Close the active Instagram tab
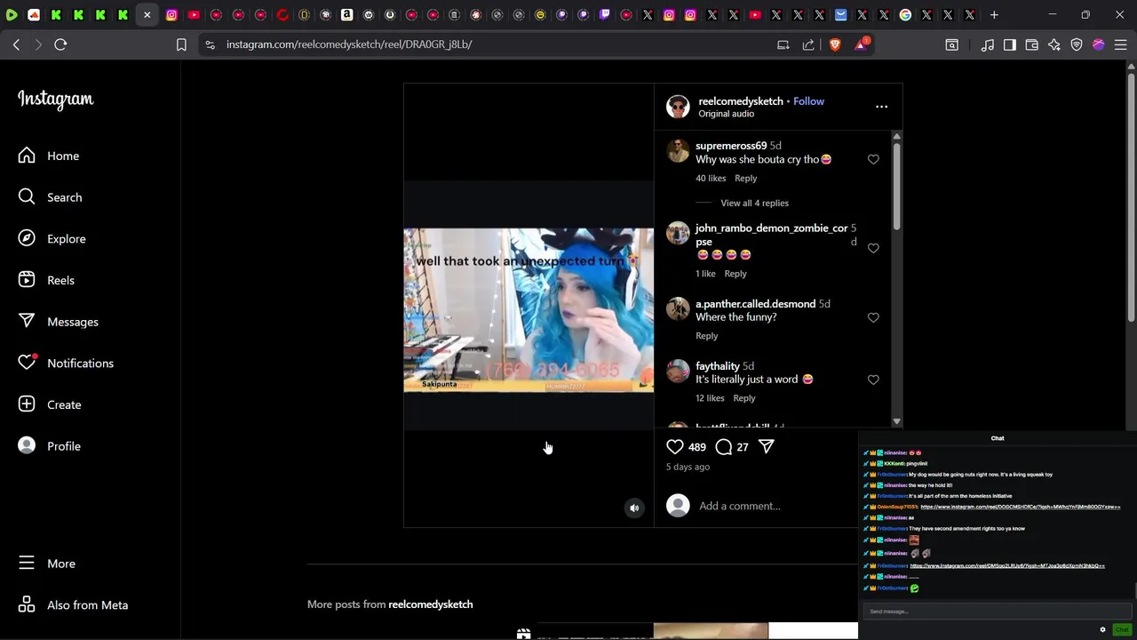The width and height of the screenshot is (1137, 640). click(147, 15)
